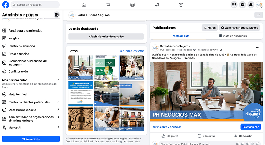Open the statistics infographic photo thumbnail
Screen dimensions: 265x145
tap(106, 68)
